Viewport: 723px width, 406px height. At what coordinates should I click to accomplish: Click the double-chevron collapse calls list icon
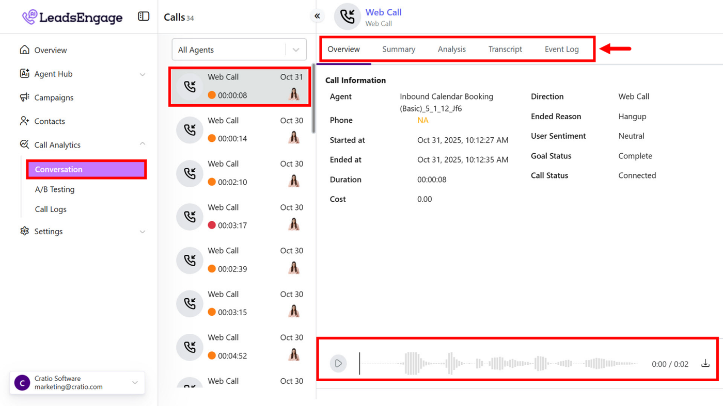317,17
